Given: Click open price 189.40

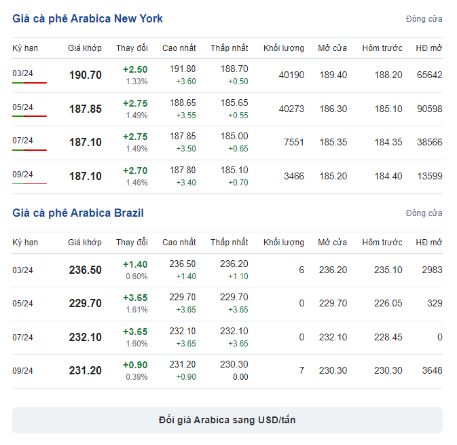Looking at the screenshot, I should pyautogui.click(x=333, y=75).
